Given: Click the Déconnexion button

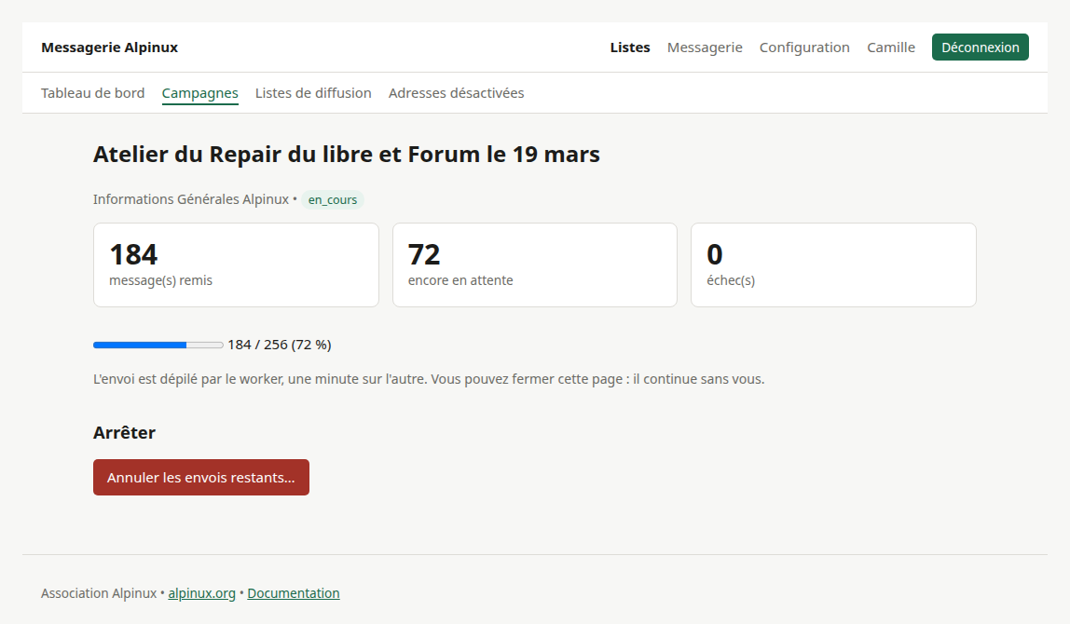Looking at the screenshot, I should click(980, 47).
